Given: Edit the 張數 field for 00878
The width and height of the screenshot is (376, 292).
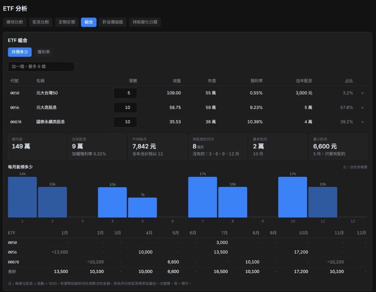Looking at the screenshot, I should pyautogui.click(x=126, y=122).
